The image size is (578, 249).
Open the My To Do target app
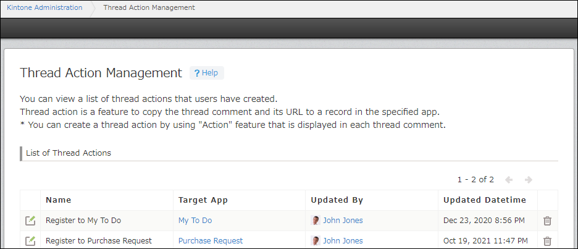195,221
